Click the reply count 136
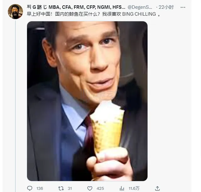This screenshot has width=201, height=192. [x=40, y=188]
